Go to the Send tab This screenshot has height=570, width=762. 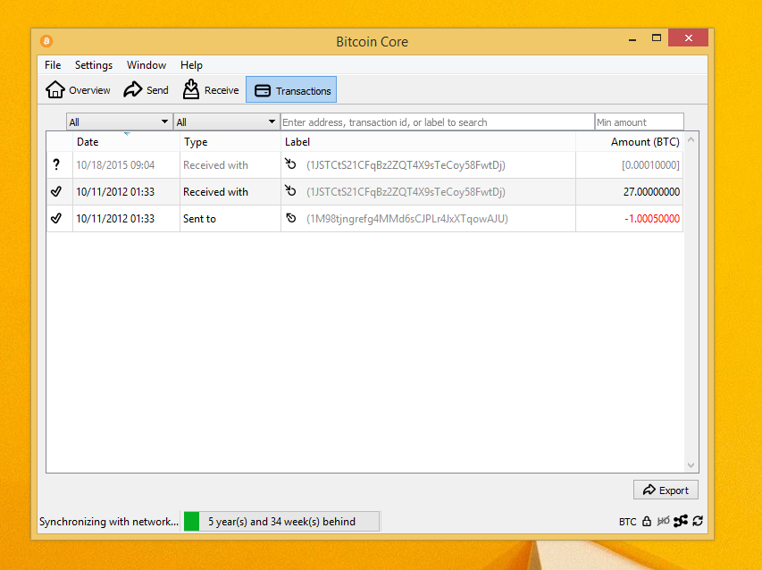click(x=146, y=90)
